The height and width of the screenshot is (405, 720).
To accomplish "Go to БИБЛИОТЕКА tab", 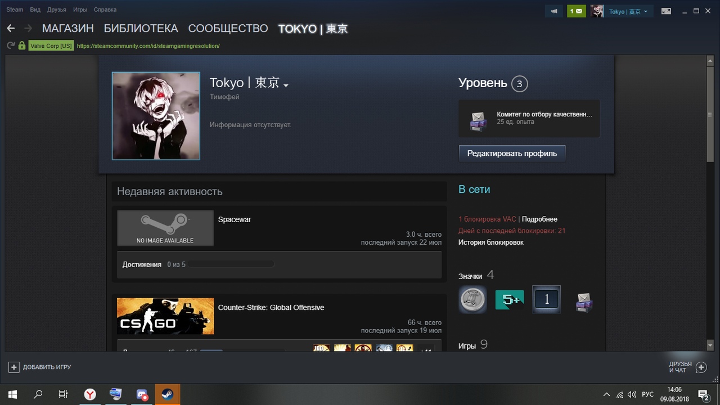I will click(141, 28).
